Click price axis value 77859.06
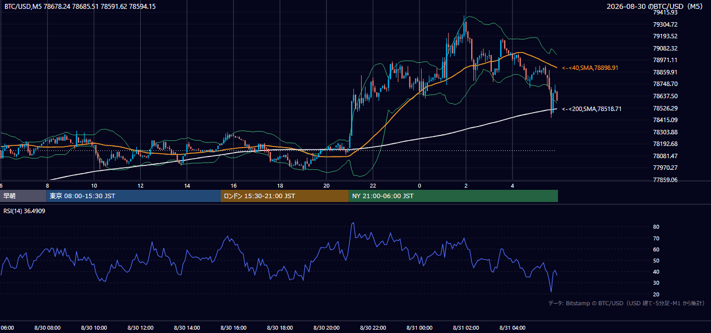This screenshot has height=333, width=711. tap(665, 180)
